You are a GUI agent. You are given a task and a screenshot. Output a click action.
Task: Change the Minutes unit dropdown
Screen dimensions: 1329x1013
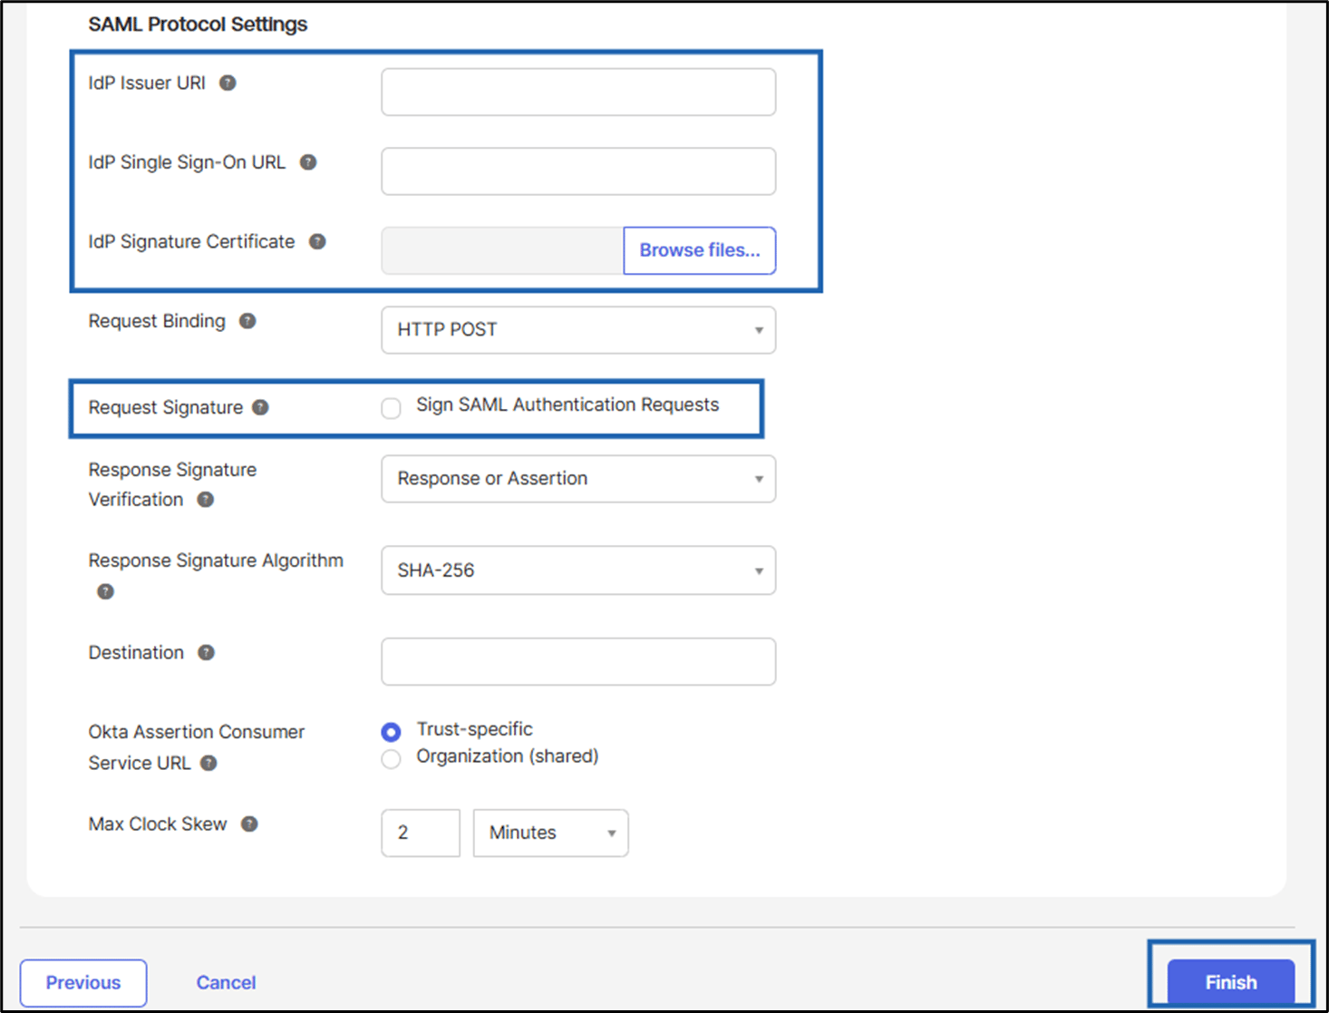(550, 833)
